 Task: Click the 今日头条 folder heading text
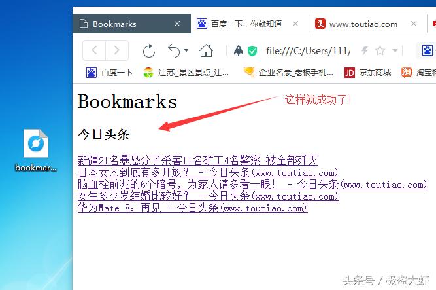pos(104,134)
